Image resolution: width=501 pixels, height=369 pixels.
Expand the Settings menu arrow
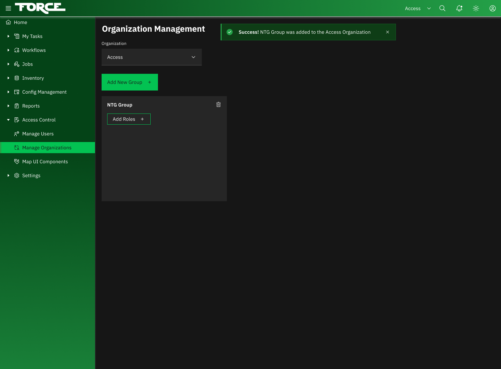(x=8, y=175)
